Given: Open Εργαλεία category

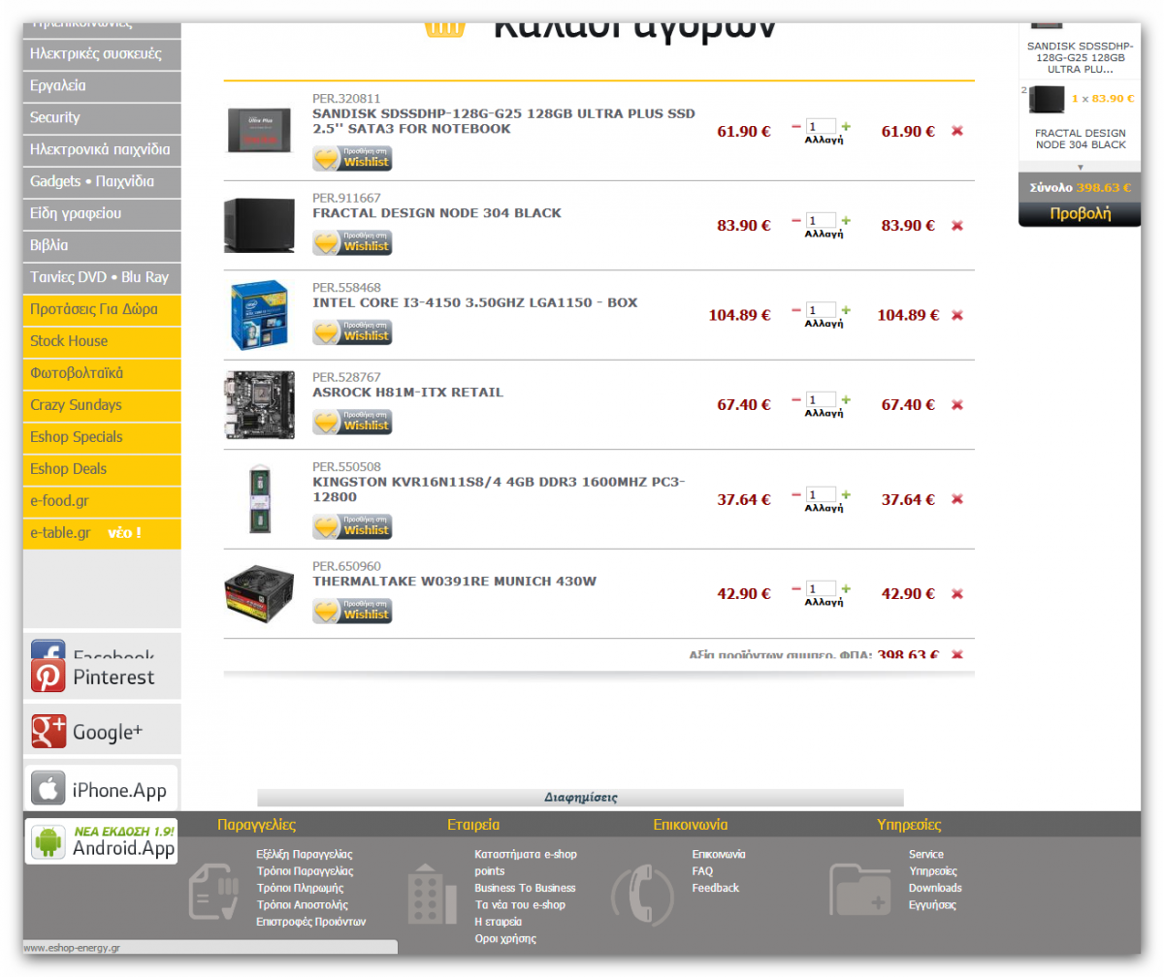Looking at the screenshot, I should tap(102, 86).
